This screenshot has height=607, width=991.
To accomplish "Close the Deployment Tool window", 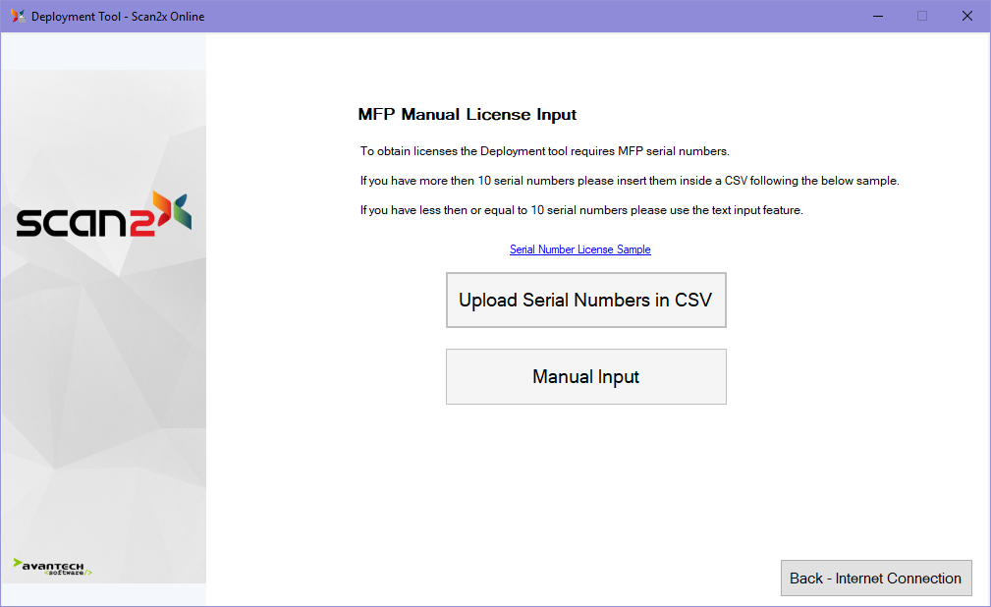I will pos(966,16).
